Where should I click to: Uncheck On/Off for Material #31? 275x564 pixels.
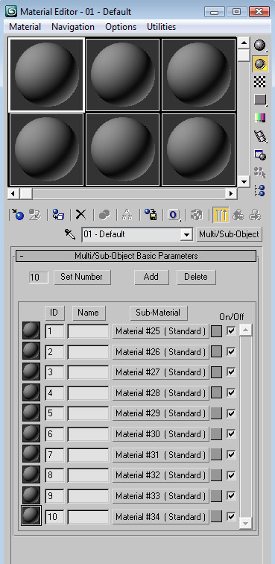[x=231, y=454]
